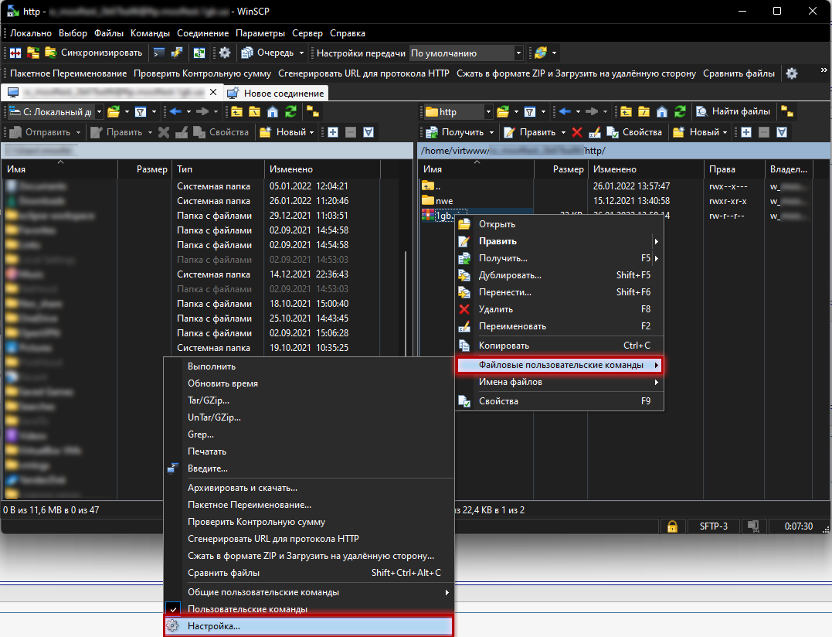Expand Имена файлов submenu

click(x=560, y=382)
